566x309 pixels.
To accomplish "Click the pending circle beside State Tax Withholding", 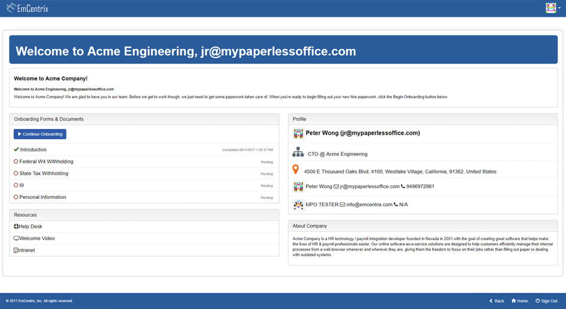I will coord(16,173).
